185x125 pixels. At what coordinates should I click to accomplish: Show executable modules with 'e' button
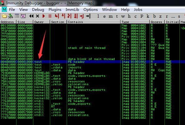click(104, 16)
